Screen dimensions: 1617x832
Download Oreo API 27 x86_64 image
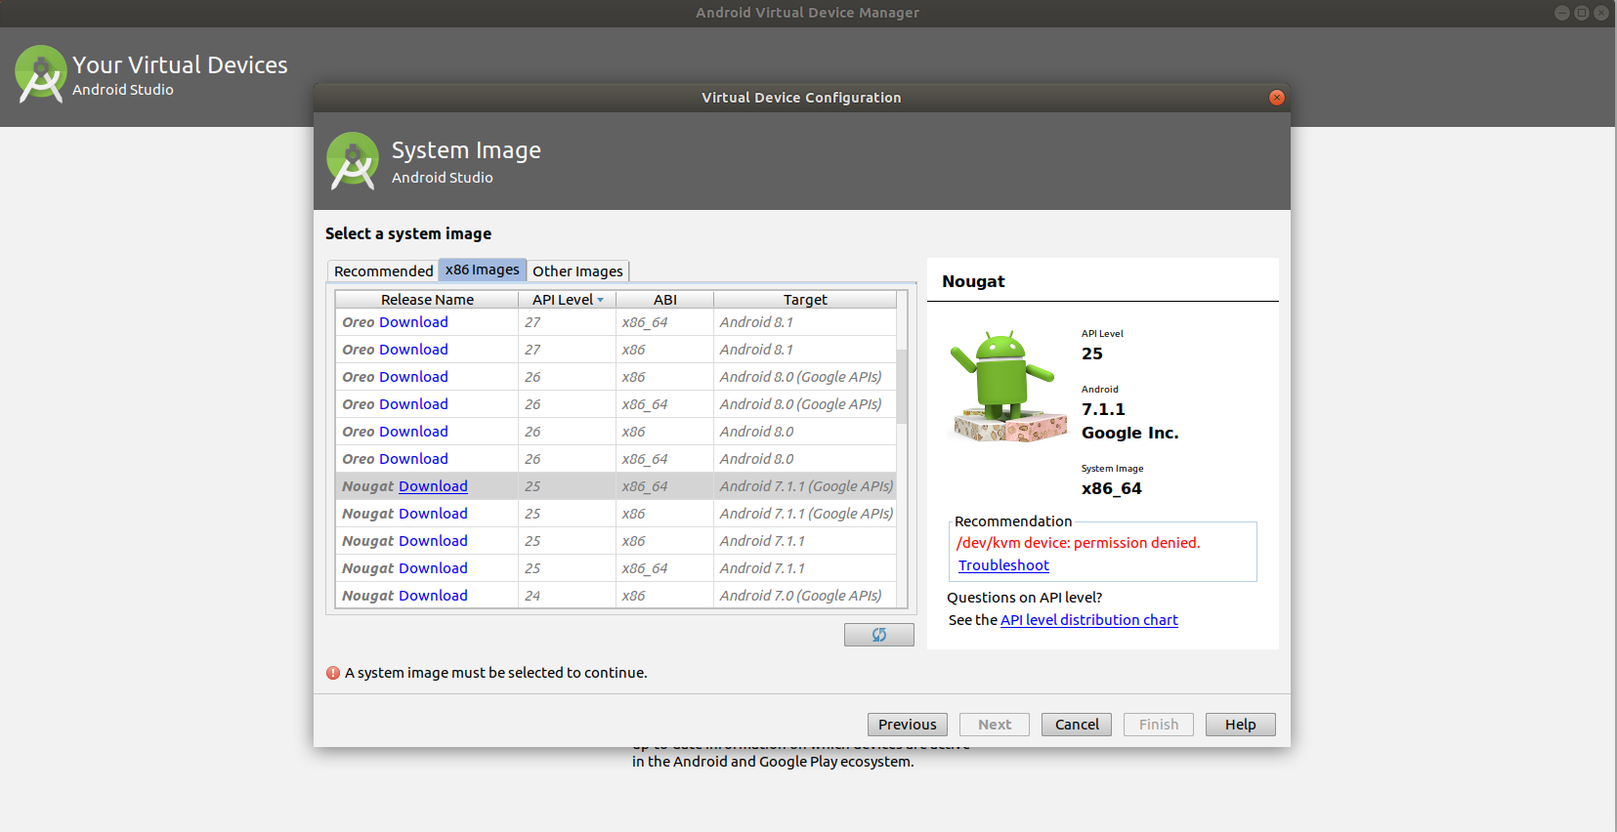pos(413,322)
